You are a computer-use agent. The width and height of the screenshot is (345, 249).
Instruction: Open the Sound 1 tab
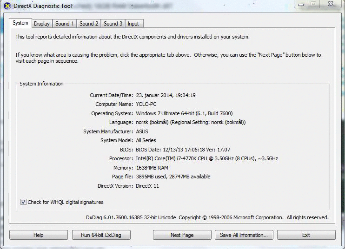click(65, 24)
